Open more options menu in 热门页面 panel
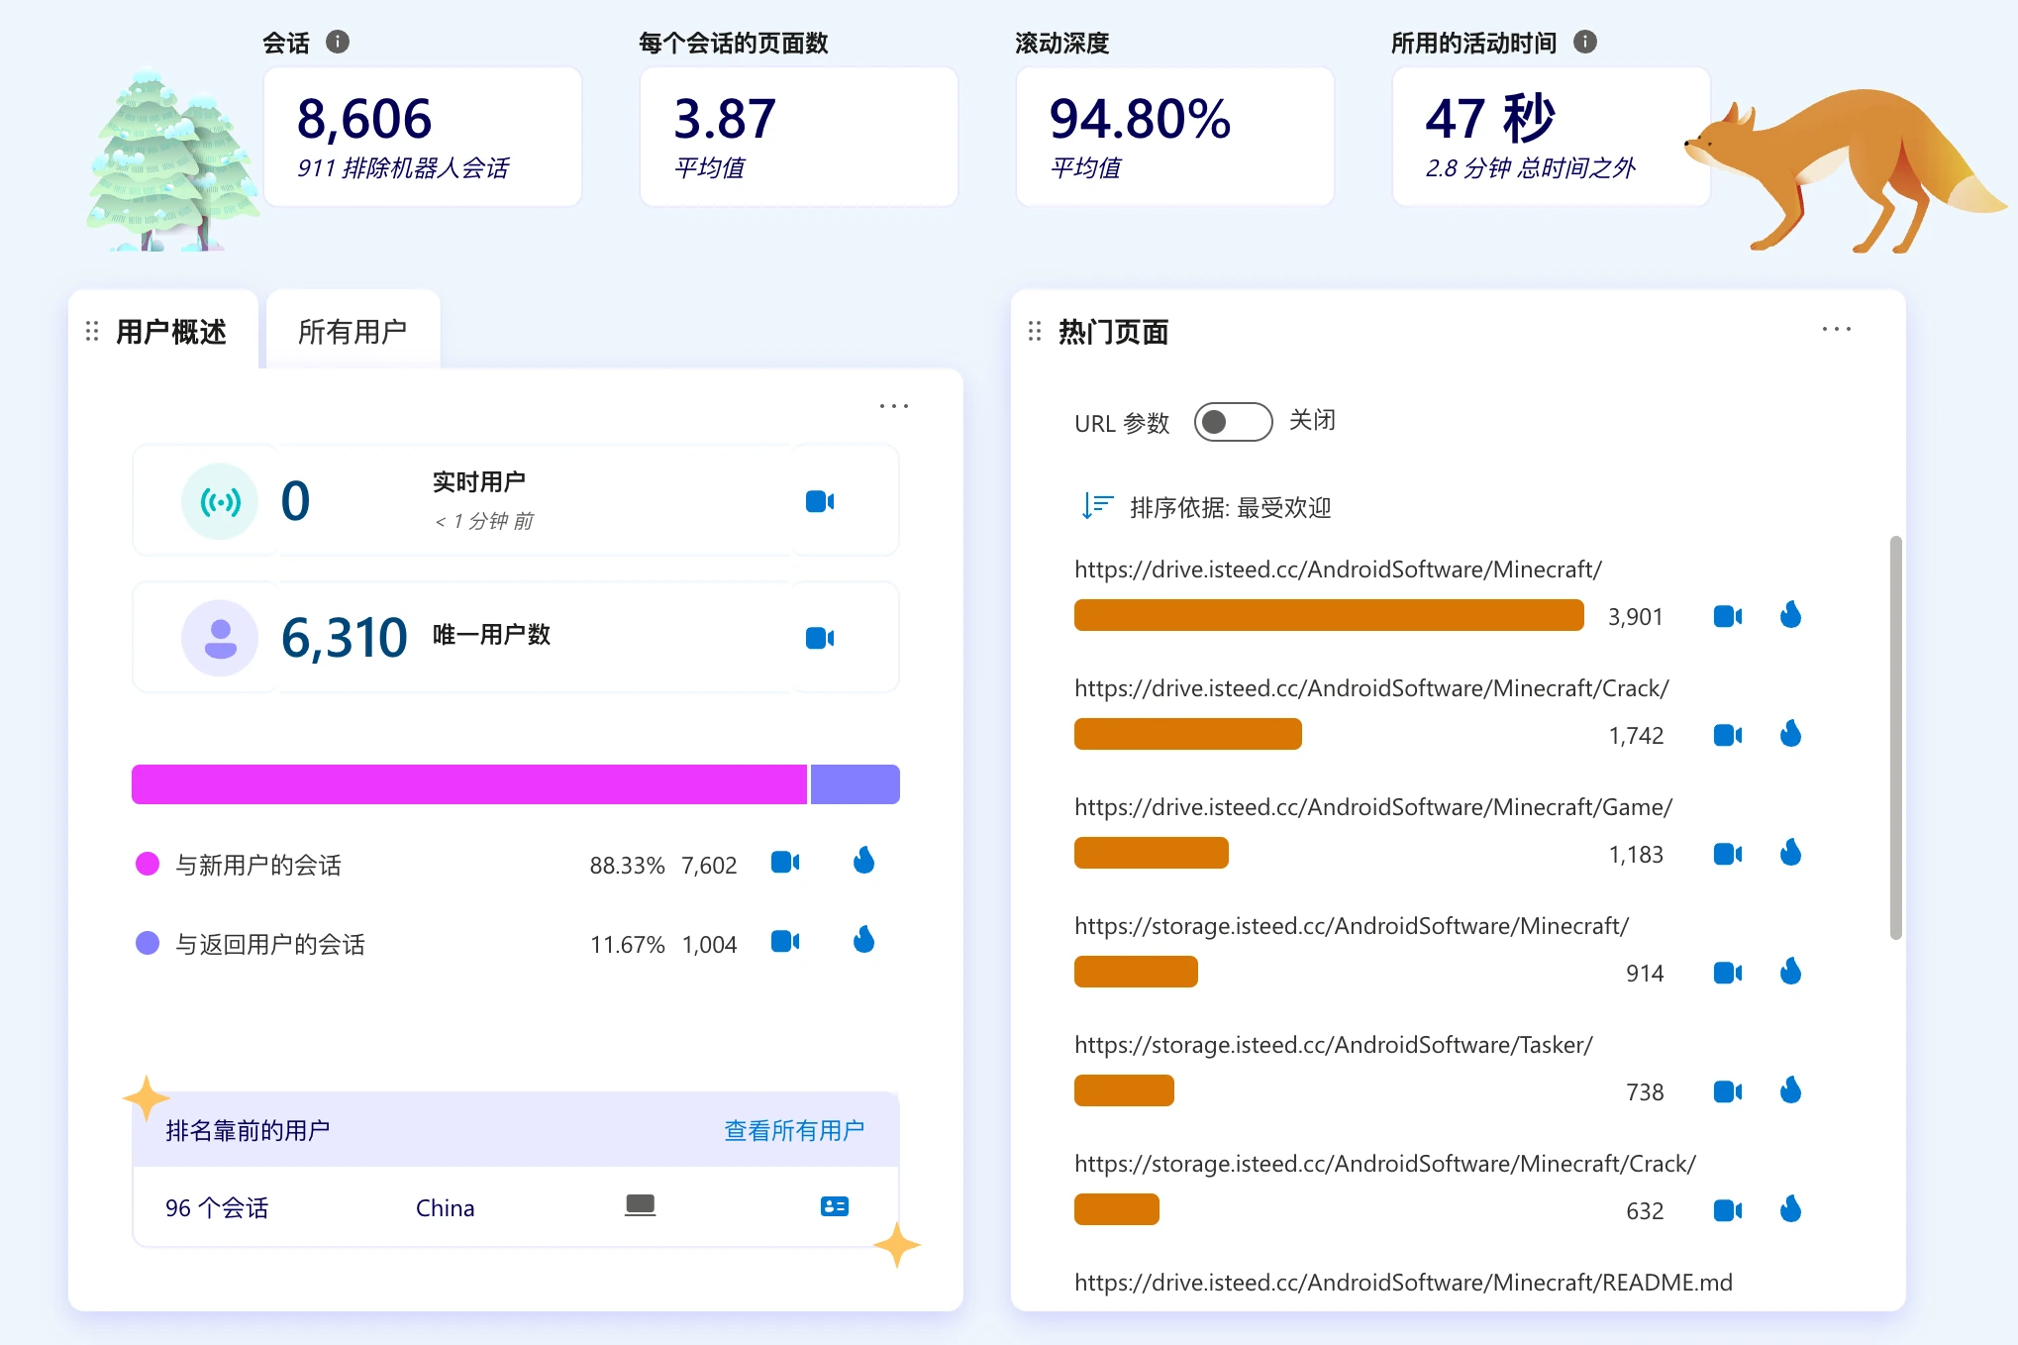This screenshot has height=1345, width=2018. click(1836, 330)
